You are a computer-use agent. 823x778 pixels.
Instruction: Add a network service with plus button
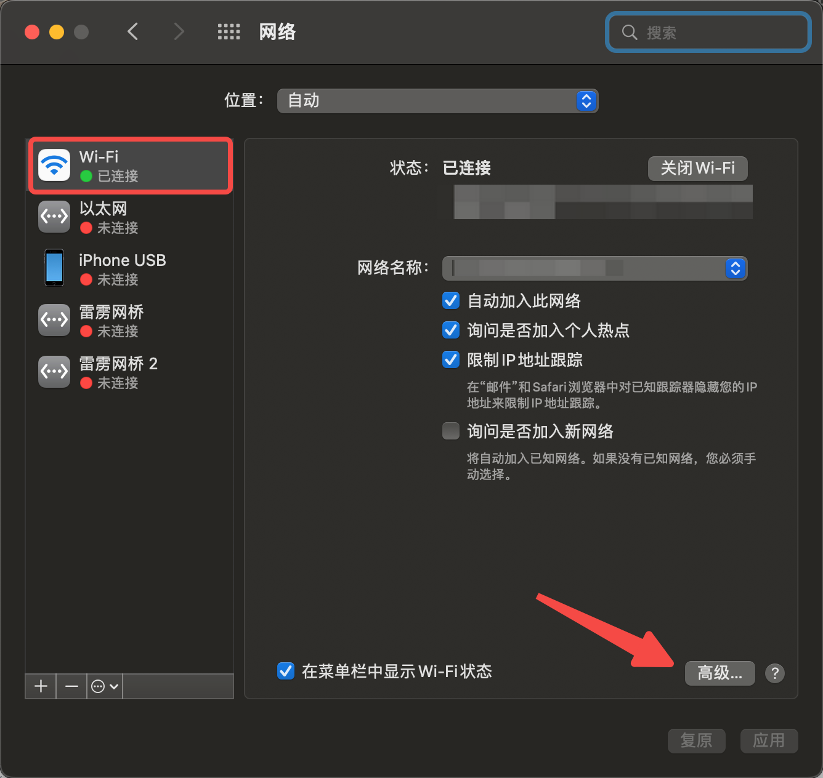[x=41, y=686]
